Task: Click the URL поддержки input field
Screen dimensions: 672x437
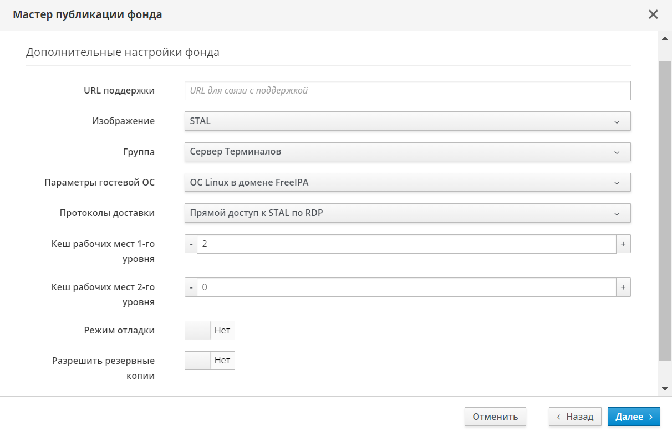Action: 407,90
